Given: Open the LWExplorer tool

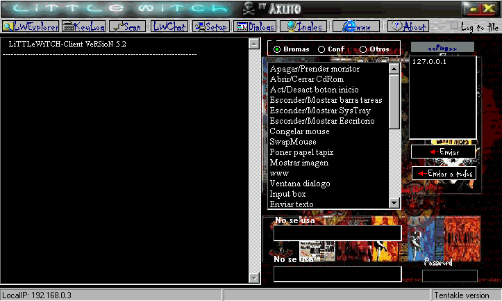Looking at the screenshot, I should pyautogui.click(x=30, y=26).
